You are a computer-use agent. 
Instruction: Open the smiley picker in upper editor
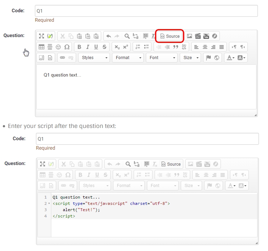(x=58, y=47)
